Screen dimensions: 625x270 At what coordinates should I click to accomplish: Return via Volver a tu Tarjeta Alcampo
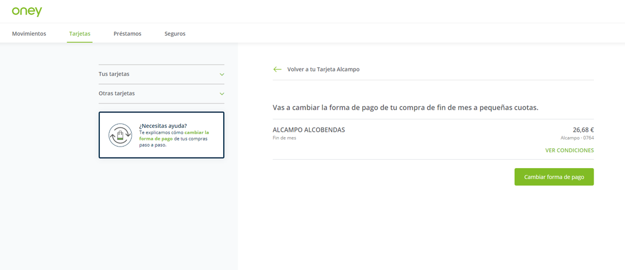(x=324, y=69)
